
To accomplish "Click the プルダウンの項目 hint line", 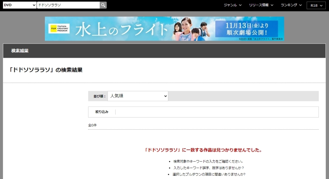I will click(209, 174).
